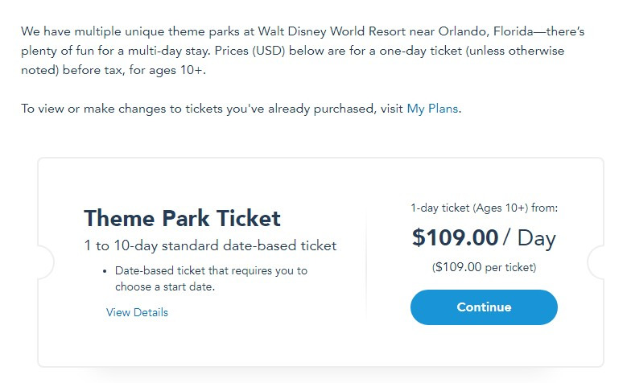
Task: Click the Theme Park Ticket heading
Action: pos(182,218)
